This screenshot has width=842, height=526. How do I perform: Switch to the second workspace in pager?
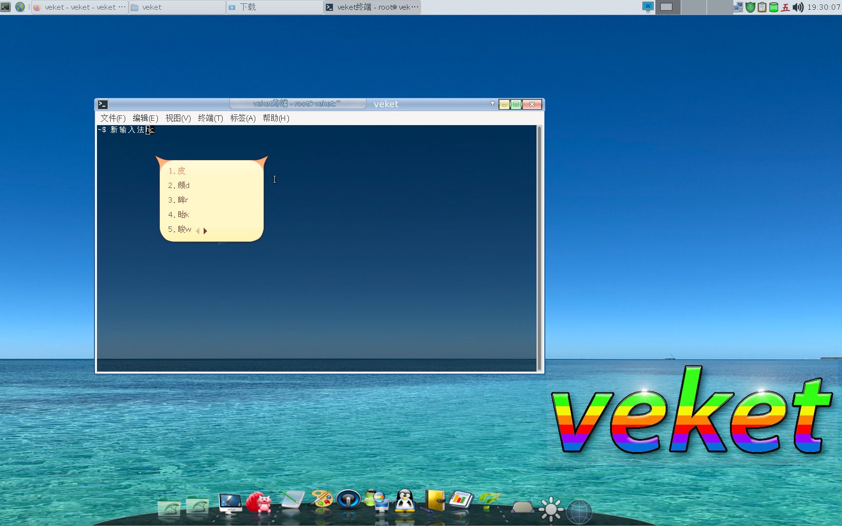pos(693,7)
